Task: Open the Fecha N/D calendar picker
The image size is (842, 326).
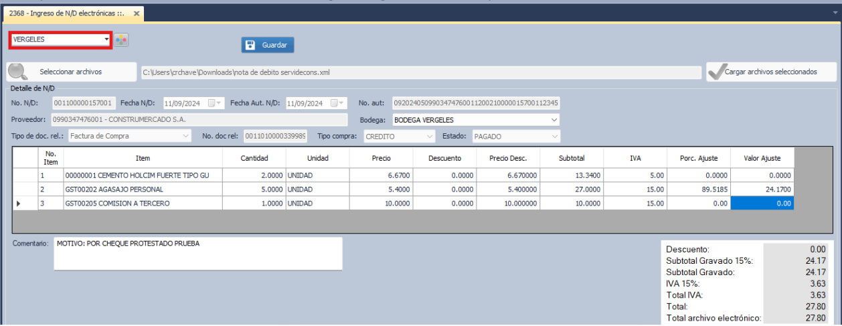Action: click(x=212, y=103)
